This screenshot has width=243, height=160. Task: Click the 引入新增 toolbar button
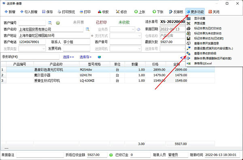[x=29, y=12]
